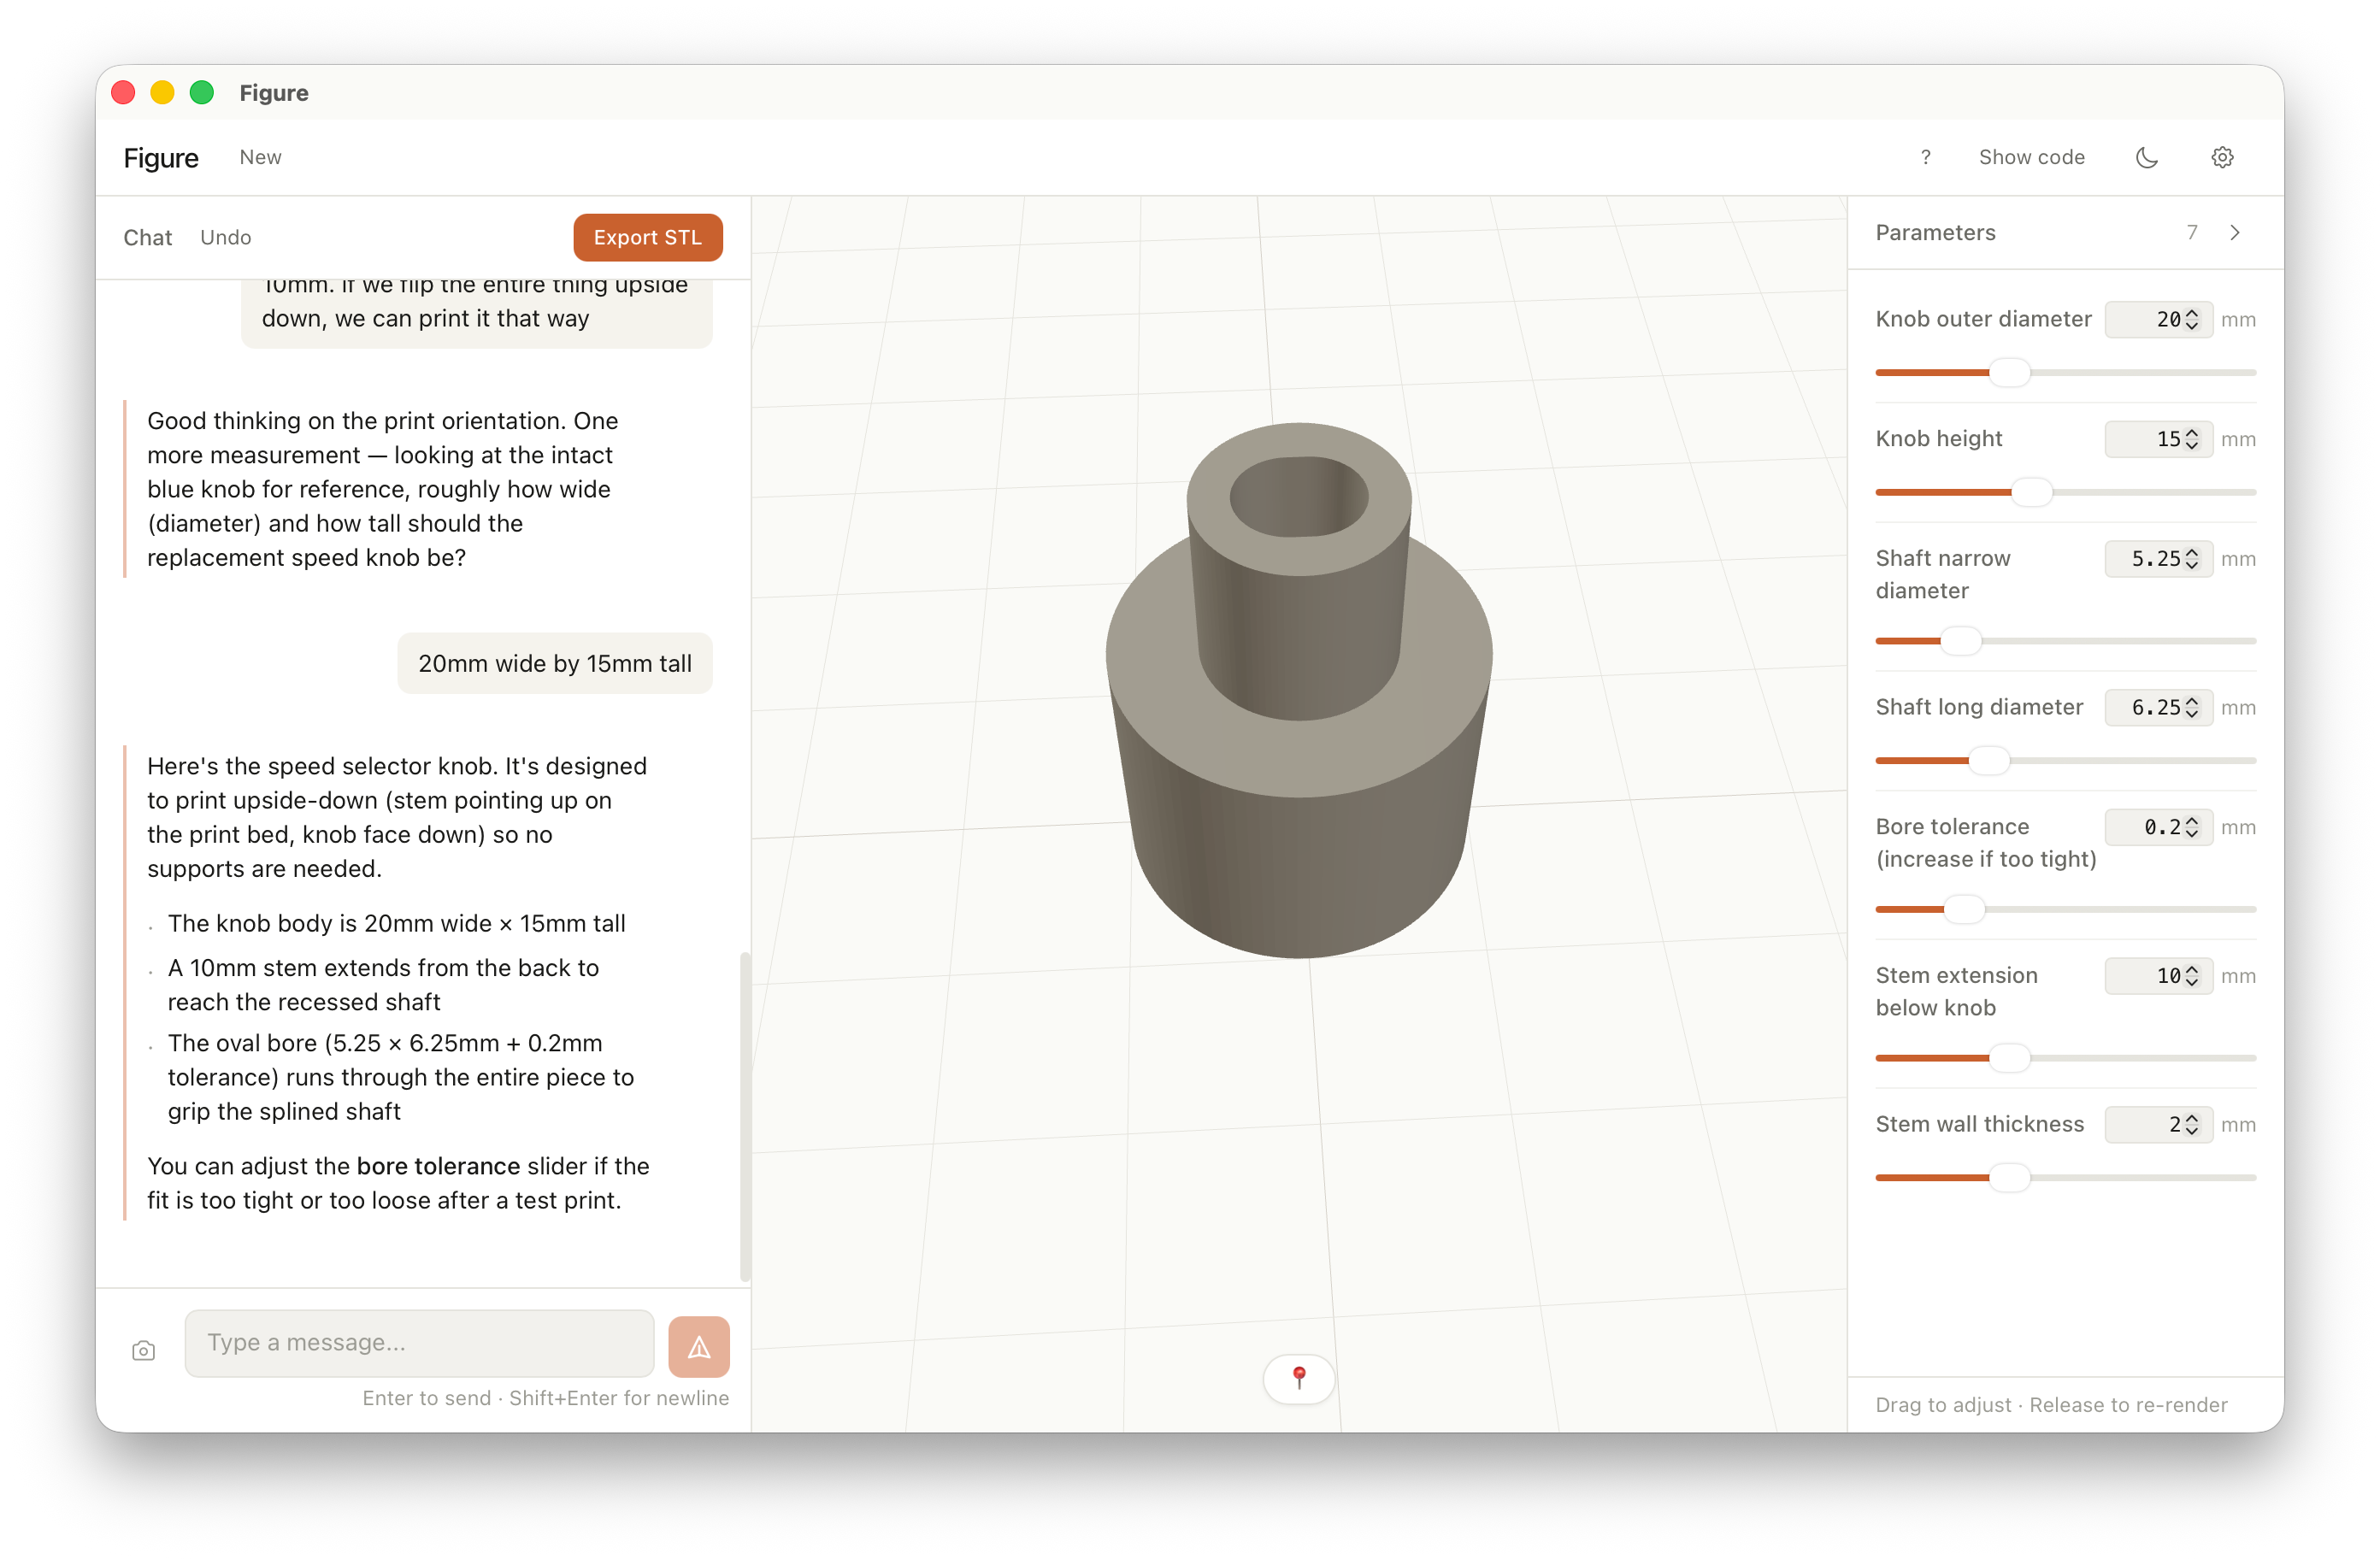Open settings gear icon
The image size is (2380, 1559).
click(x=2222, y=157)
